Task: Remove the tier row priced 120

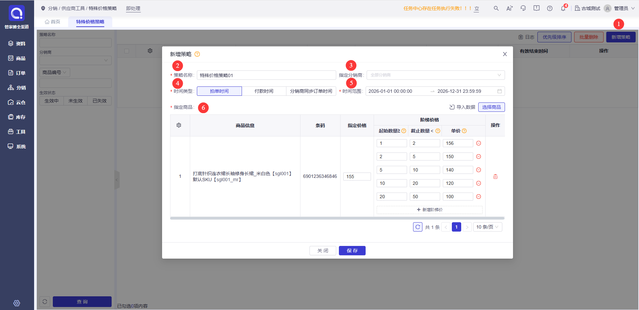Action: (x=479, y=183)
